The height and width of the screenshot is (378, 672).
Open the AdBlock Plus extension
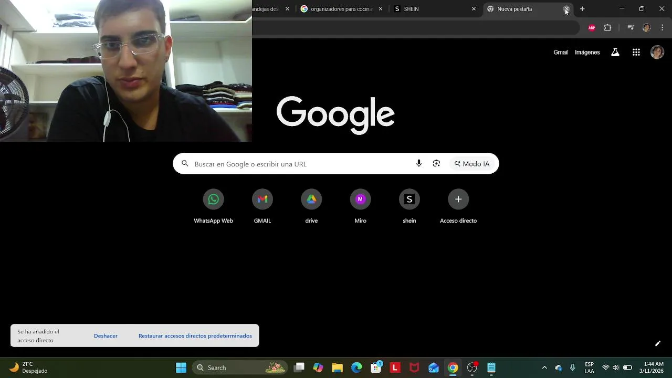(592, 28)
